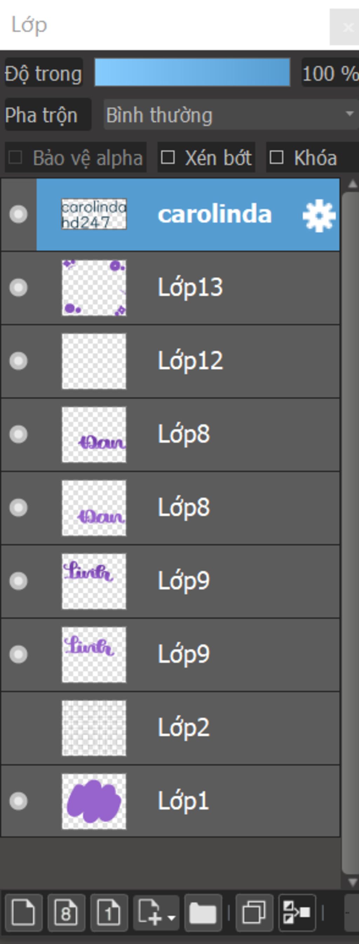The image size is (359, 944).
Task: Click the Lớp1 purple cloud thumbnail
Action: click(94, 801)
